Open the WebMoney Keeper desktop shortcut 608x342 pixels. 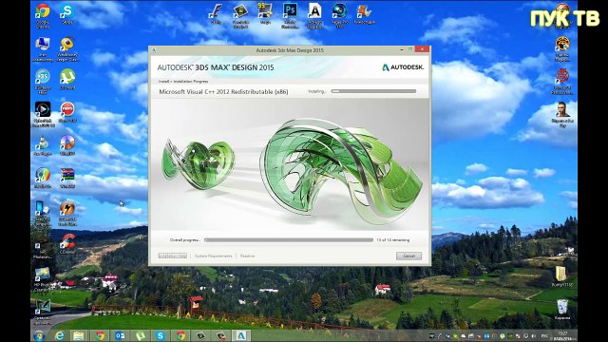[67, 49]
